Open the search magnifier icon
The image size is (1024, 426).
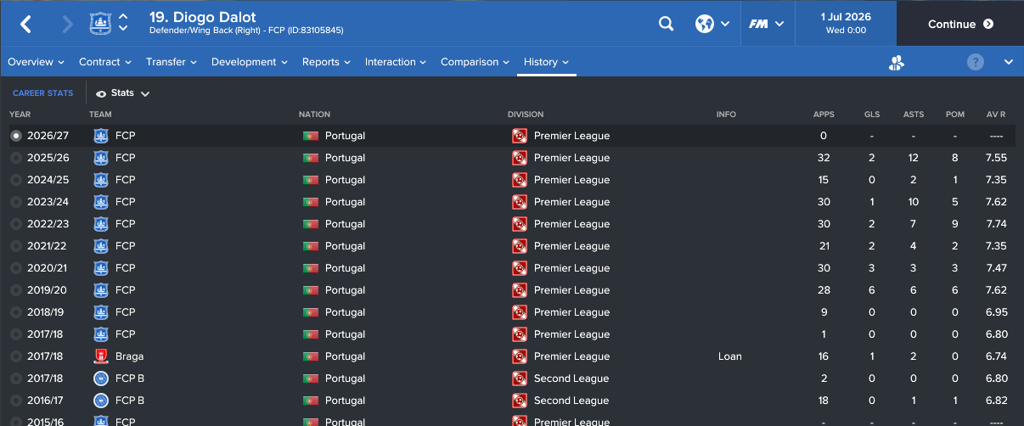666,24
